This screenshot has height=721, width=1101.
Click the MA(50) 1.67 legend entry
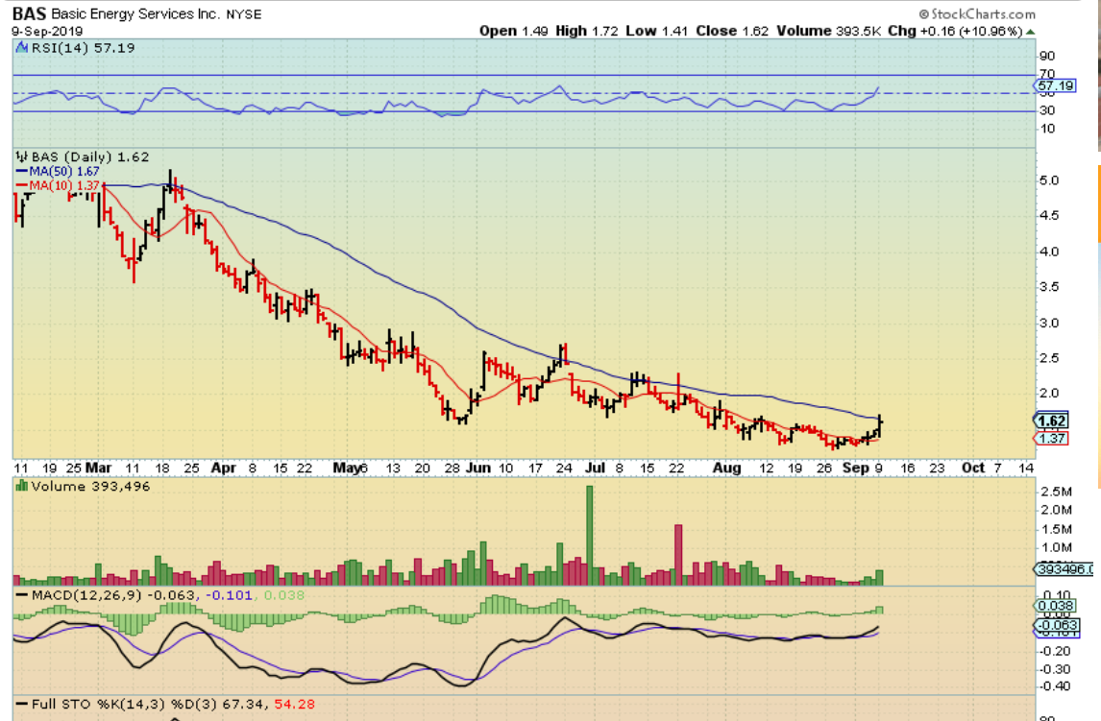click(x=58, y=171)
